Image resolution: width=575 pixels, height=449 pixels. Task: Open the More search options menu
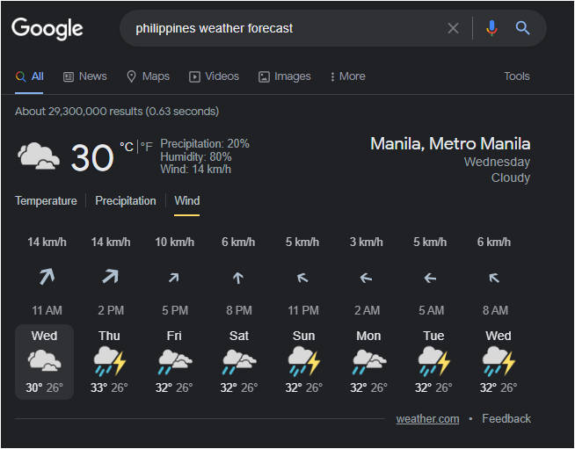(x=347, y=76)
